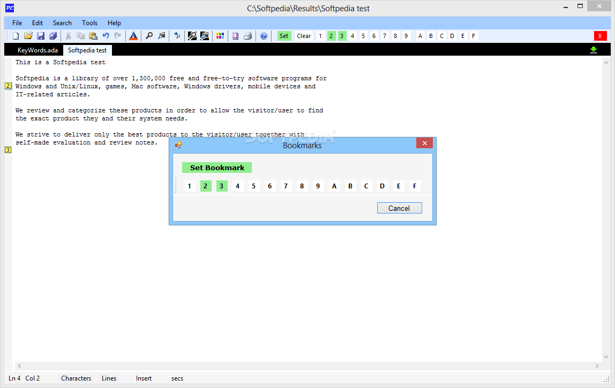
Task: Switch to the KeyWords.ada tab
Action: 37,50
